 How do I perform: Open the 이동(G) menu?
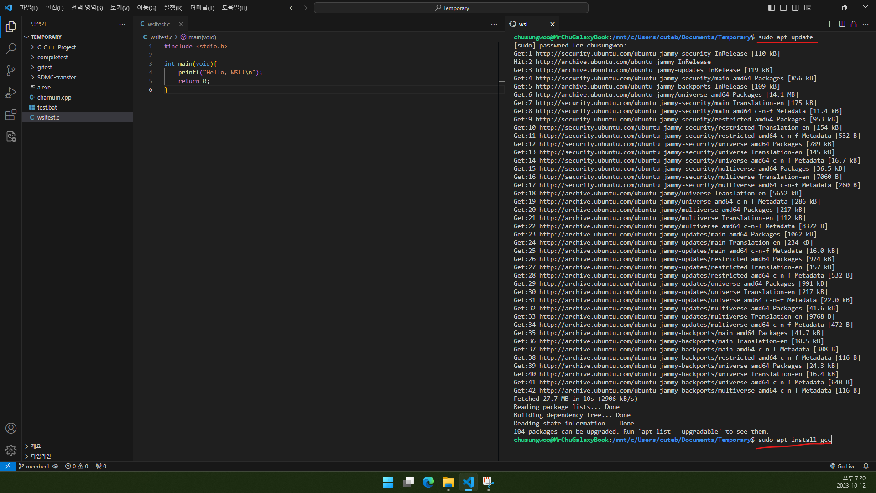146,8
